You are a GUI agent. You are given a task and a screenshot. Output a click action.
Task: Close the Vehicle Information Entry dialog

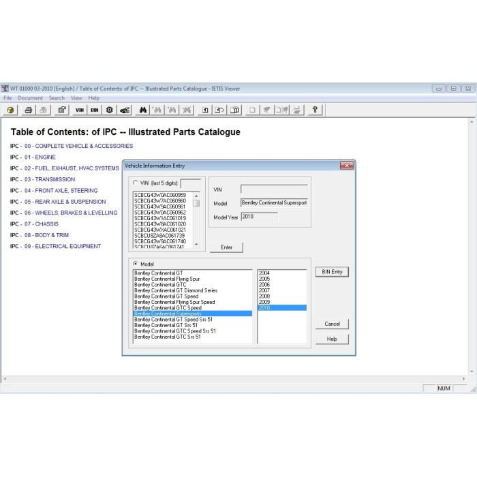347,166
